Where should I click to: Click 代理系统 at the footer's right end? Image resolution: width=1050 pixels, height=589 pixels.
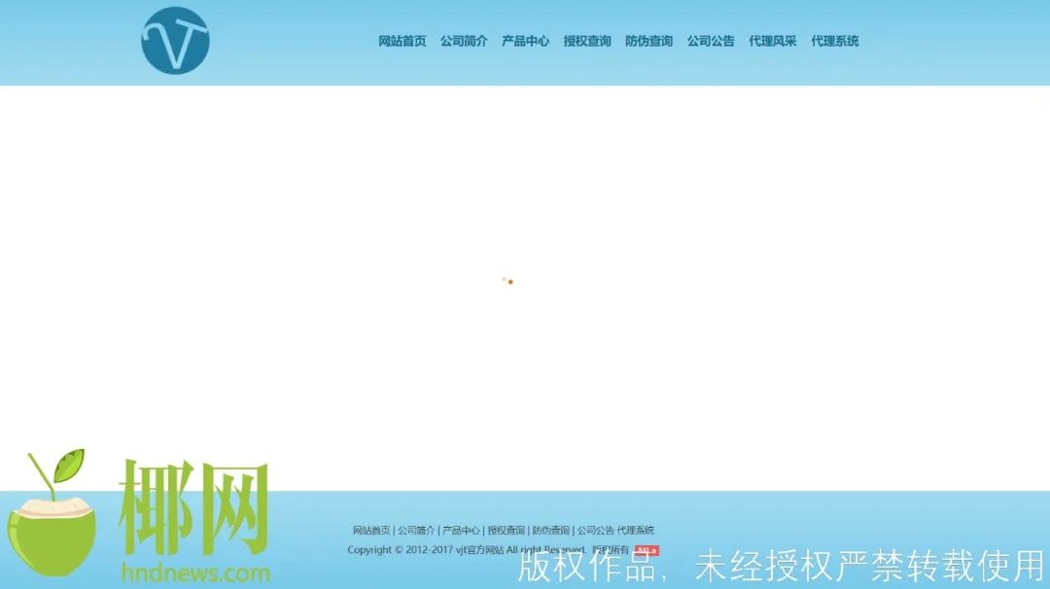[637, 530]
